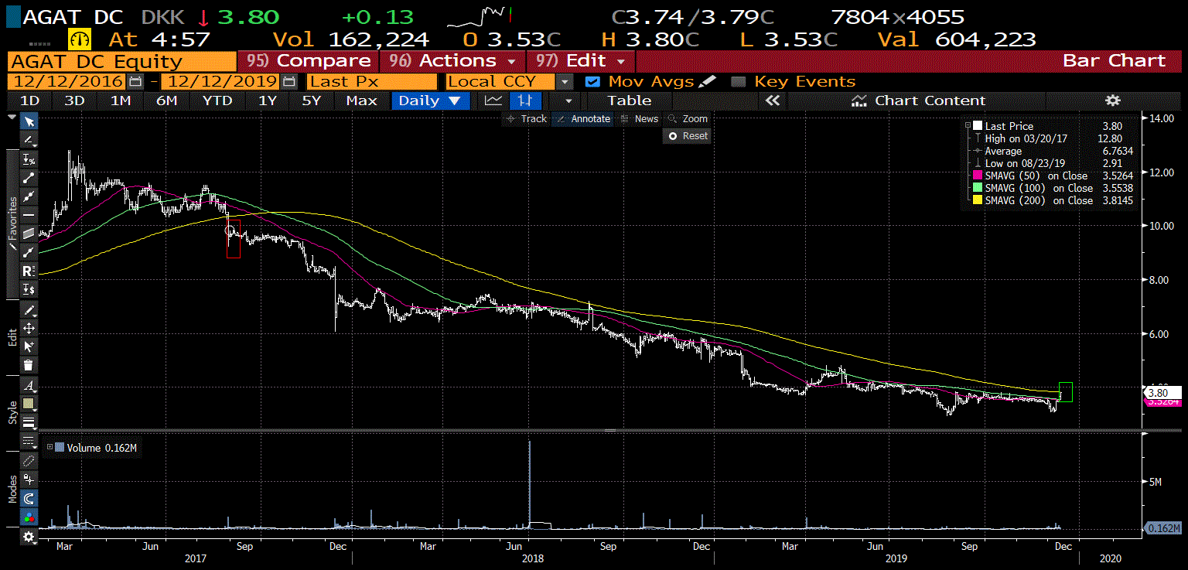Select the channel drawing tool
Screen dimensions: 1188x570
pos(29,233)
